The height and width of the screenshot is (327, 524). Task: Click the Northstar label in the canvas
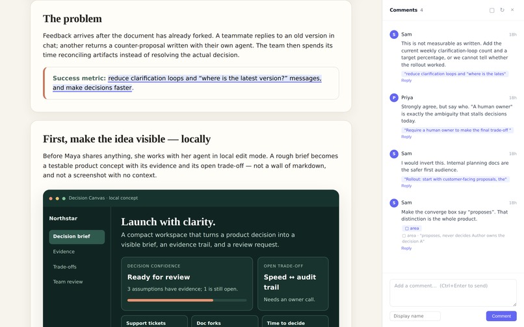[63, 219]
